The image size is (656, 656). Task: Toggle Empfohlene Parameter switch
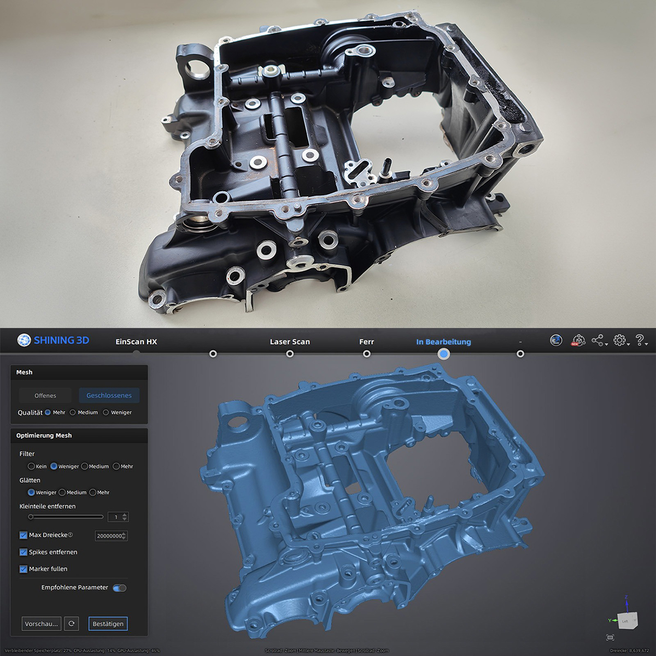coord(120,588)
